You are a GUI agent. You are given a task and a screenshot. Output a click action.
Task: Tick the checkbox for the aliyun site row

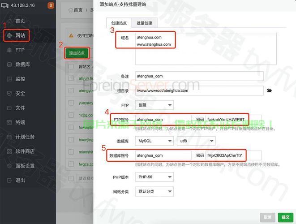(71, 78)
